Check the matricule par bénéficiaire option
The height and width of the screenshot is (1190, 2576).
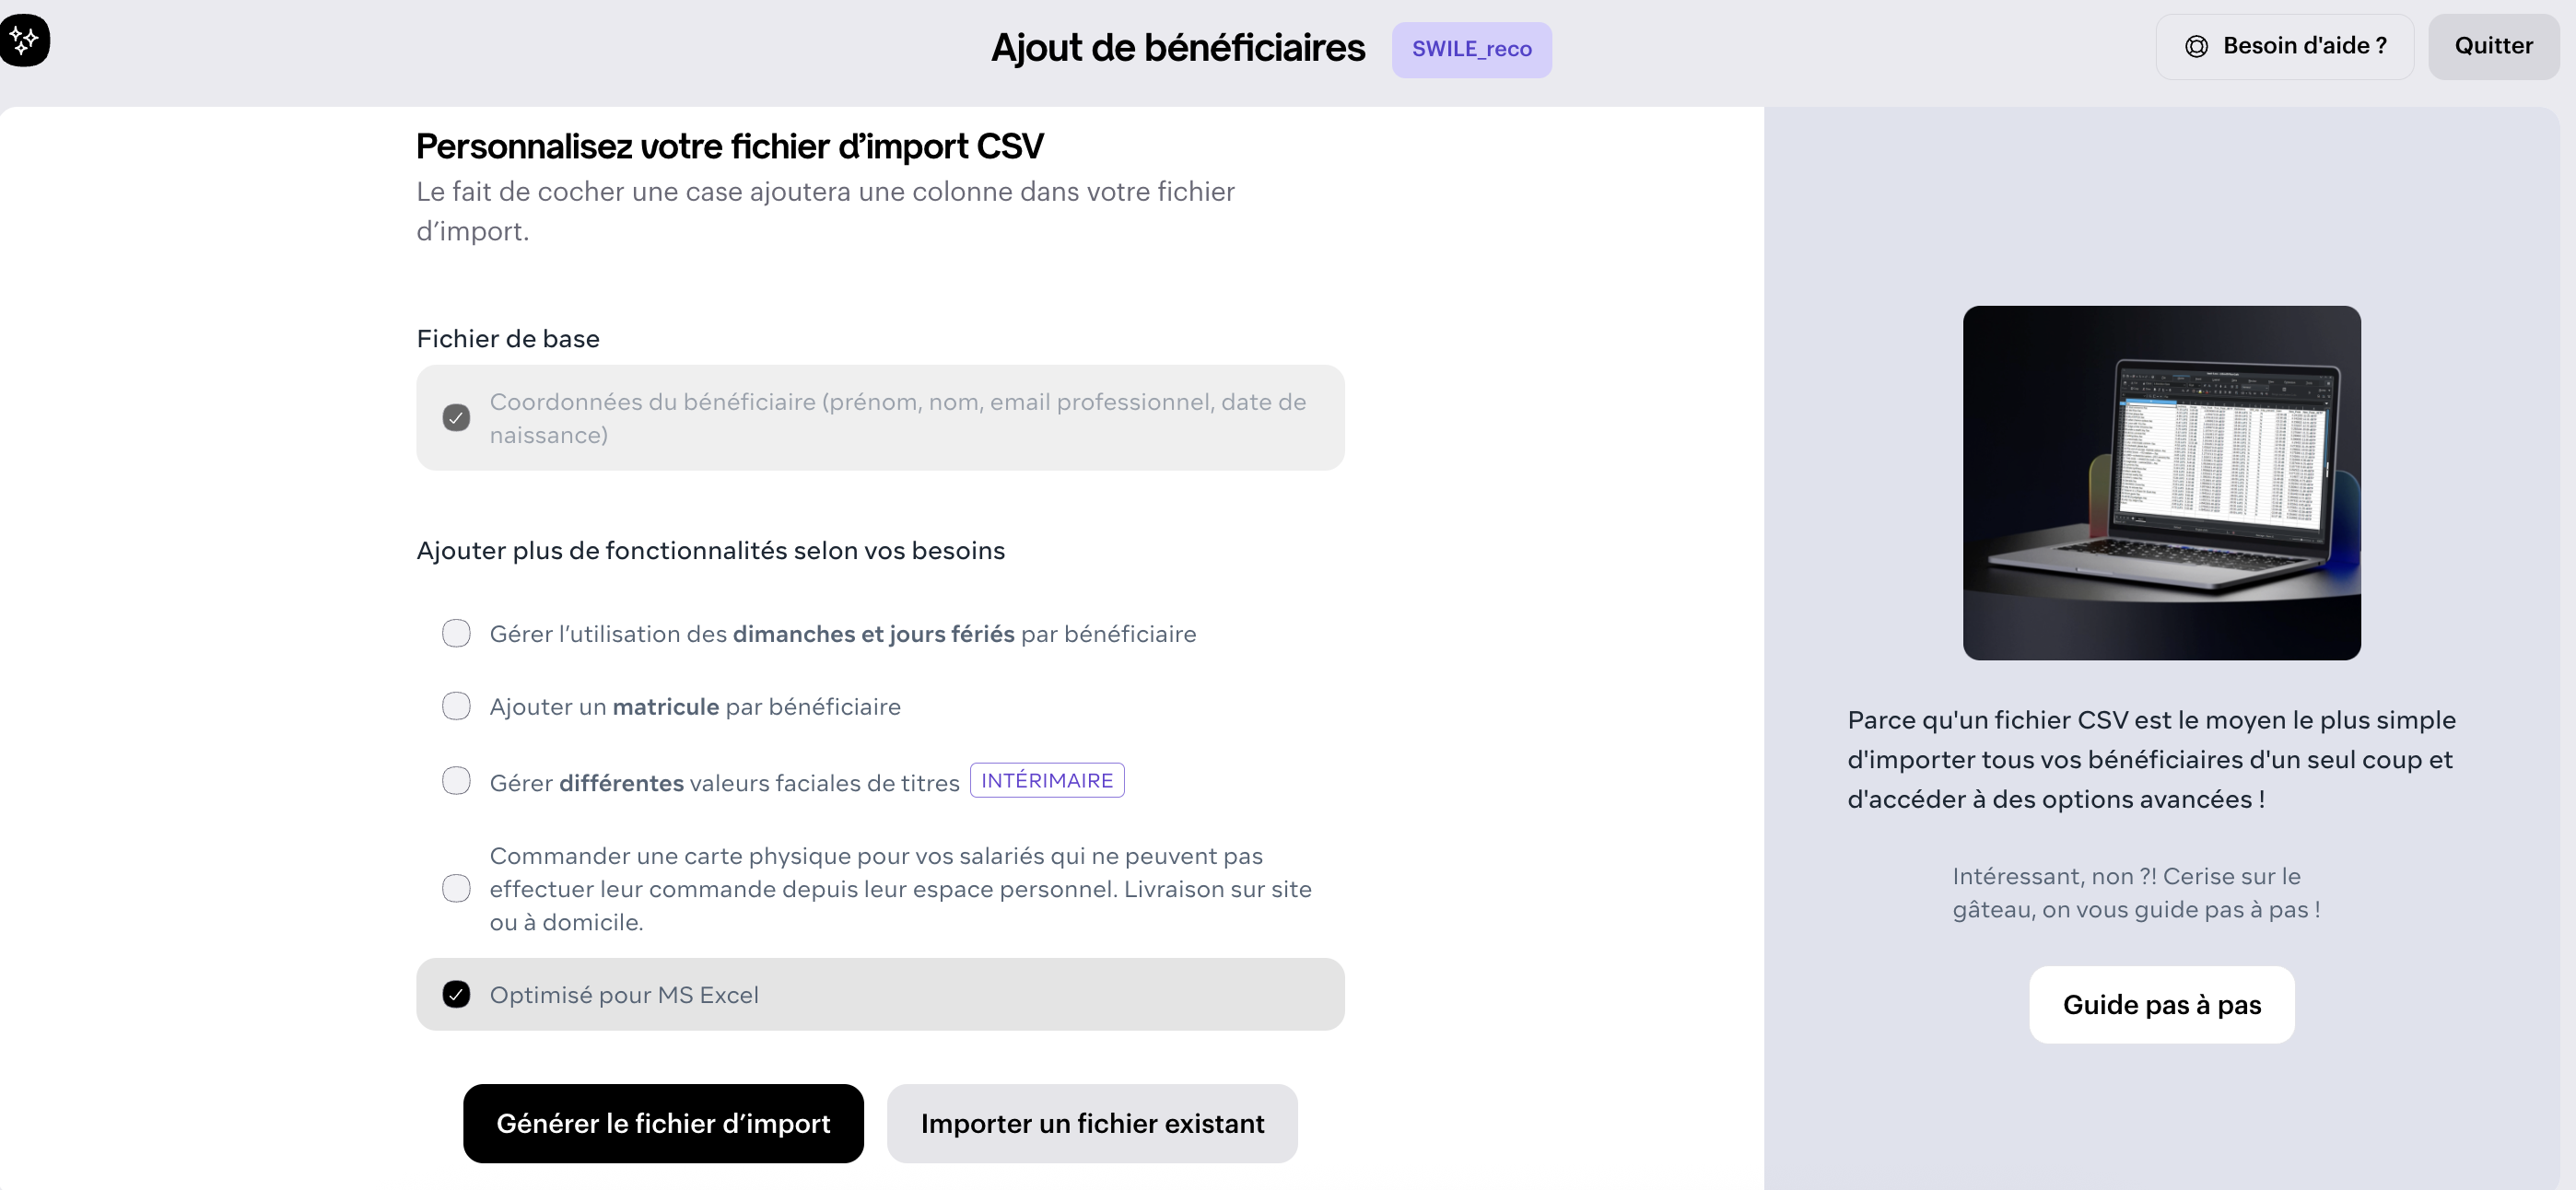point(456,707)
